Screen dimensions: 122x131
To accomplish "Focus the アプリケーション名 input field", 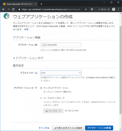I will (61, 45).
